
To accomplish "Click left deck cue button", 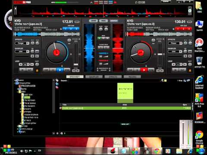I will point(46,70).
